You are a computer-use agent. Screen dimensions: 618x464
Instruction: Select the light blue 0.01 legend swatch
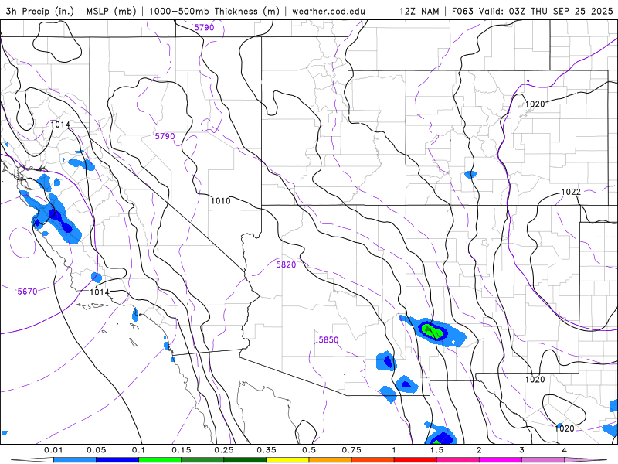[75, 460]
